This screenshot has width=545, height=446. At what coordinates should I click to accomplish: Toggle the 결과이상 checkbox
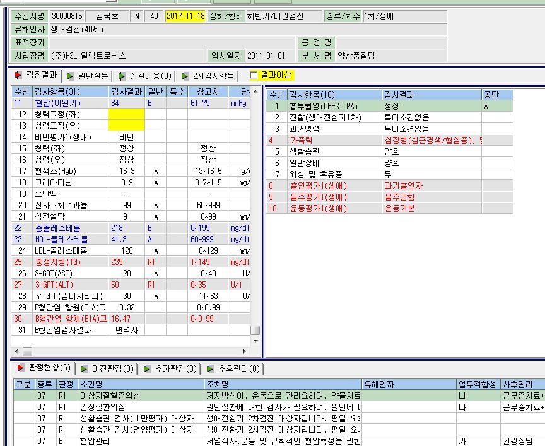pos(254,76)
